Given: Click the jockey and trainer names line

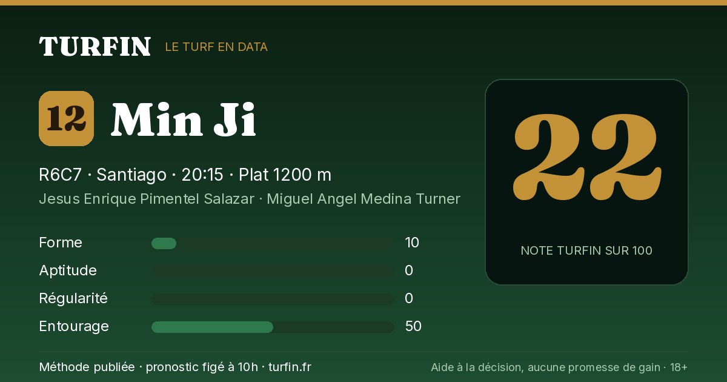Looking at the screenshot, I should point(249,199).
